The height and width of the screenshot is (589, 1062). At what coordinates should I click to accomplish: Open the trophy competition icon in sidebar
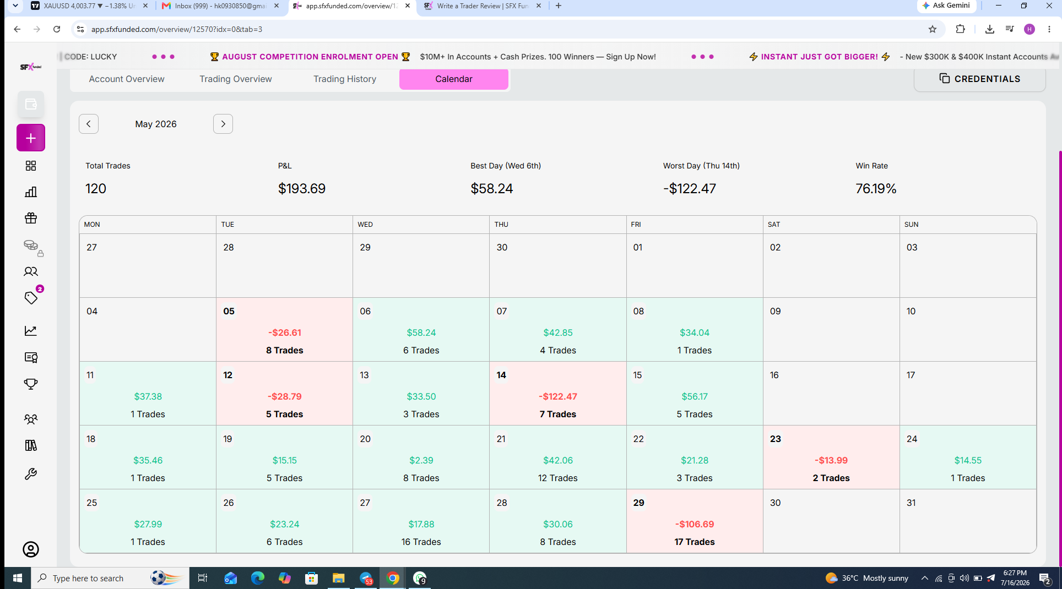pos(31,384)
